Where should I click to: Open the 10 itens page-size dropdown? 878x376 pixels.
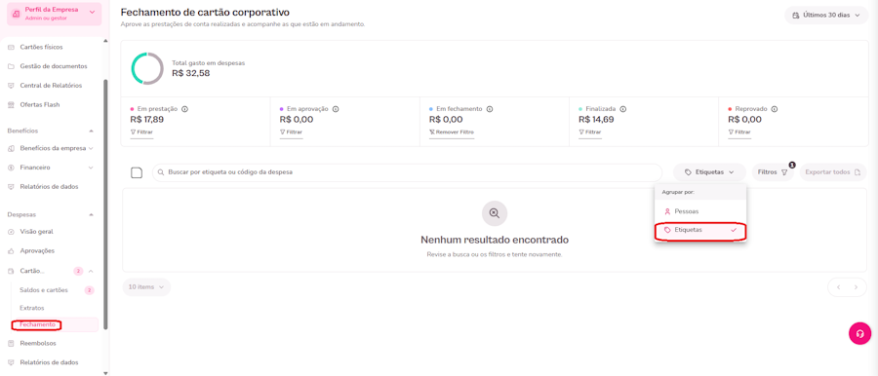coord(146,287)
